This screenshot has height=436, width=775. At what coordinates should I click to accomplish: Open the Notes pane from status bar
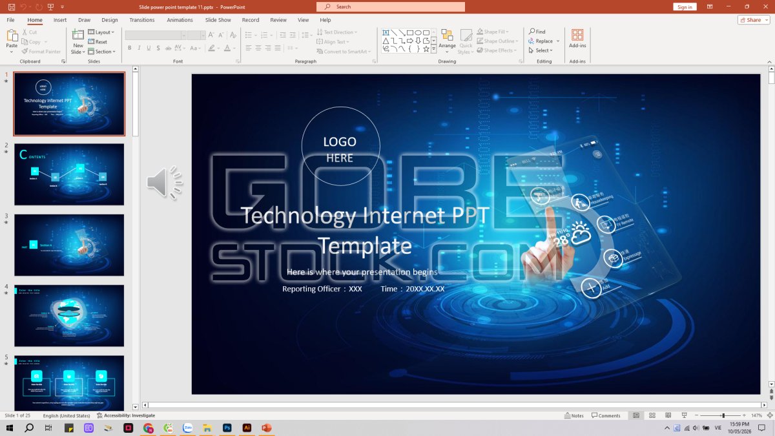click(x=573, y=415)
